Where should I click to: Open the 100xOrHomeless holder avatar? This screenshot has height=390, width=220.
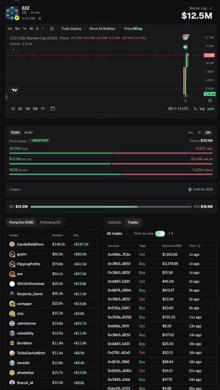coord(12,284)
